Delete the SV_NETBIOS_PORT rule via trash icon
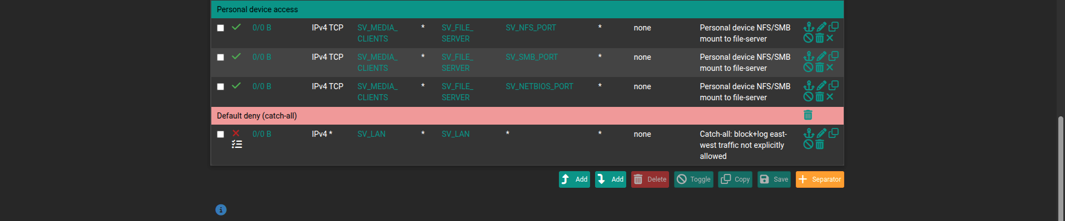Viewport: 1065px width, 221px height. point(820,96)
